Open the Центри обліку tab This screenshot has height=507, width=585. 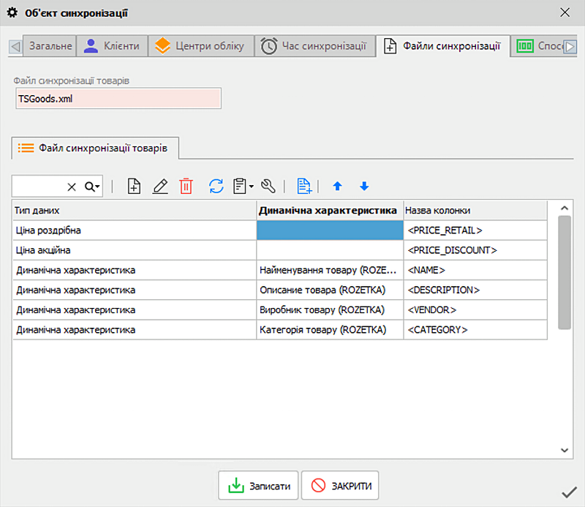[x=201, y=46]
